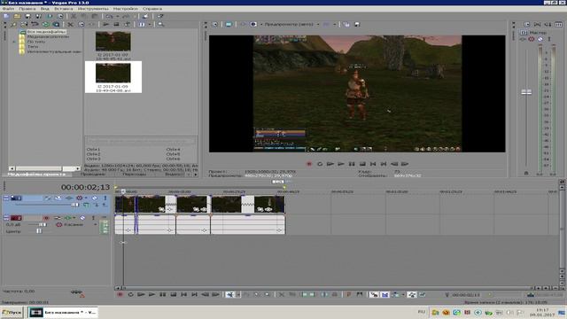Split event with timeline toolbar icon

point(324,295)
